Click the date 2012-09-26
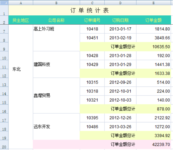173x150 pixels. (x=120, y=82)
